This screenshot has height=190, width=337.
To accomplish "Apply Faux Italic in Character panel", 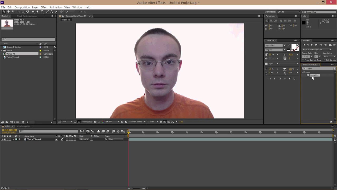I will point(275,79).
